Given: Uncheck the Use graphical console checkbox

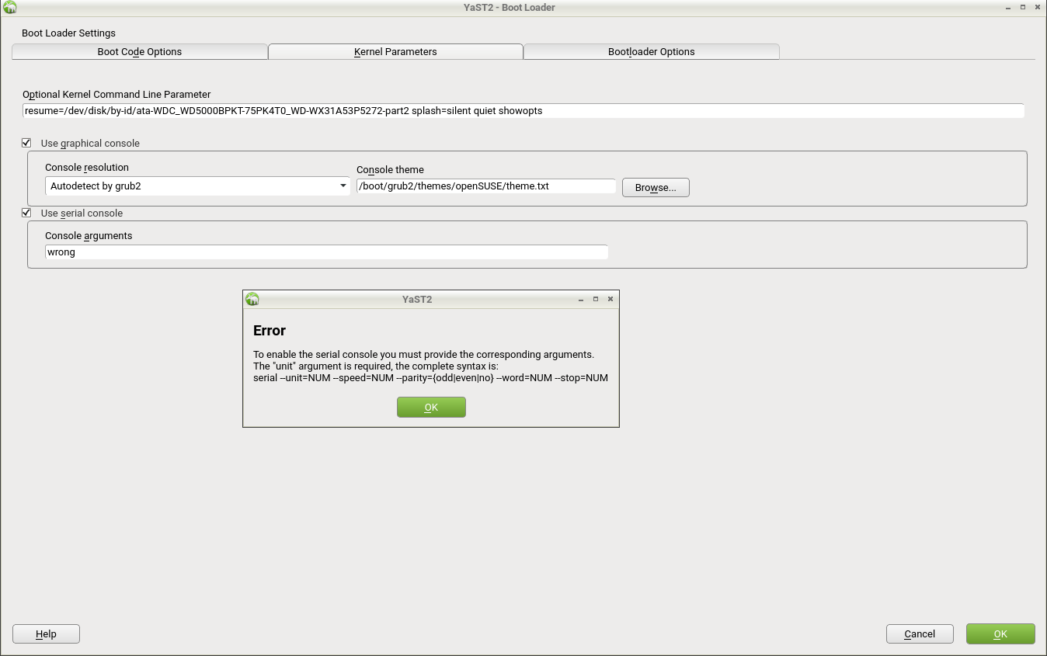Looking at the screenshot, I should 26,143.
